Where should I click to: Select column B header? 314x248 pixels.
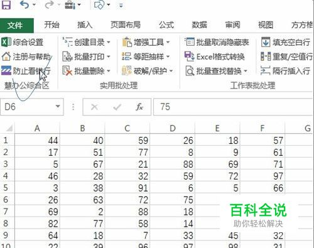tap(82, 128)
